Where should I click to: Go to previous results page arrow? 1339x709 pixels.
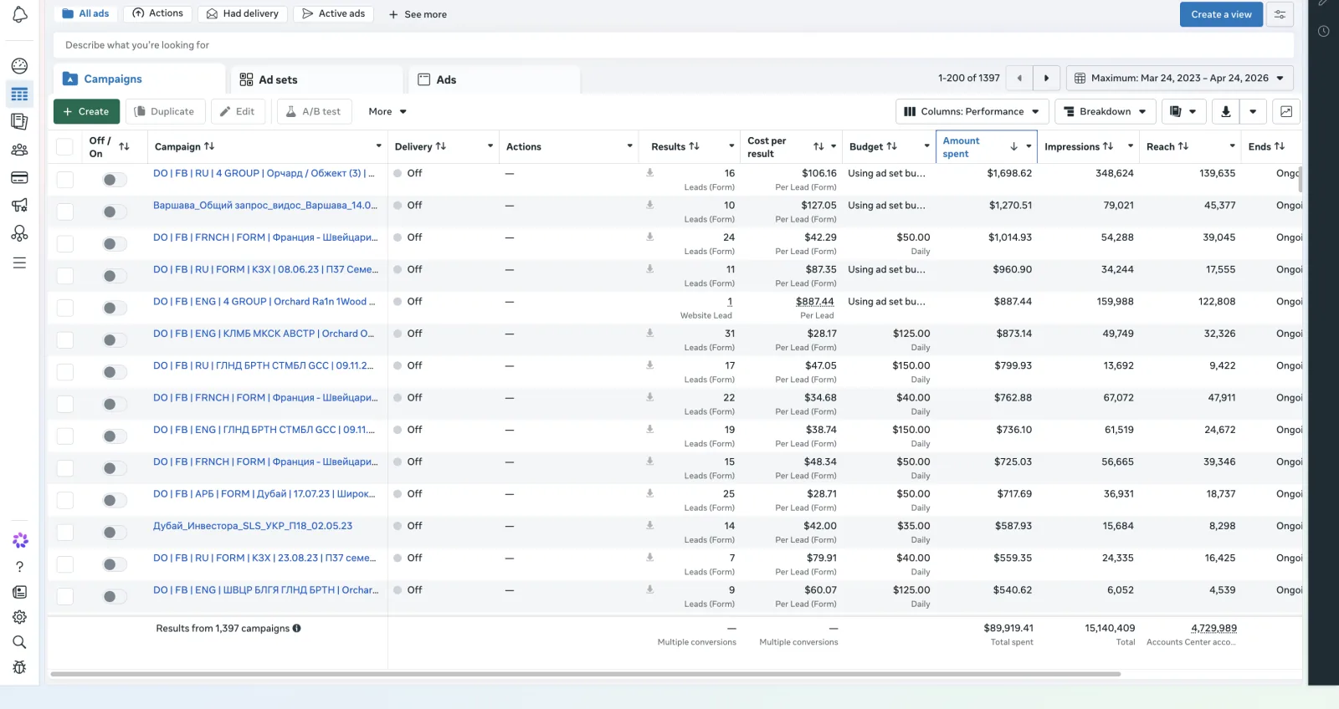1019,78
